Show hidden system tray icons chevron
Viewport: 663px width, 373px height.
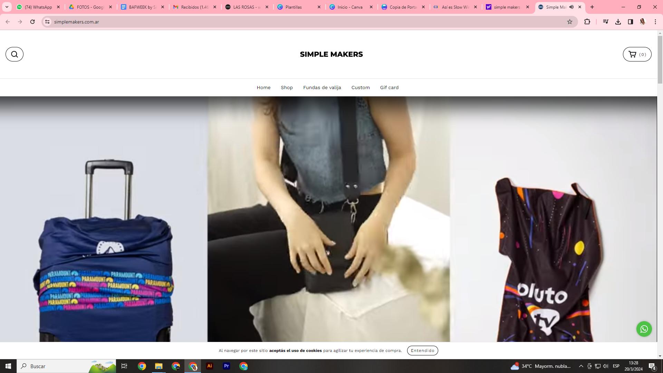point(581,366)
